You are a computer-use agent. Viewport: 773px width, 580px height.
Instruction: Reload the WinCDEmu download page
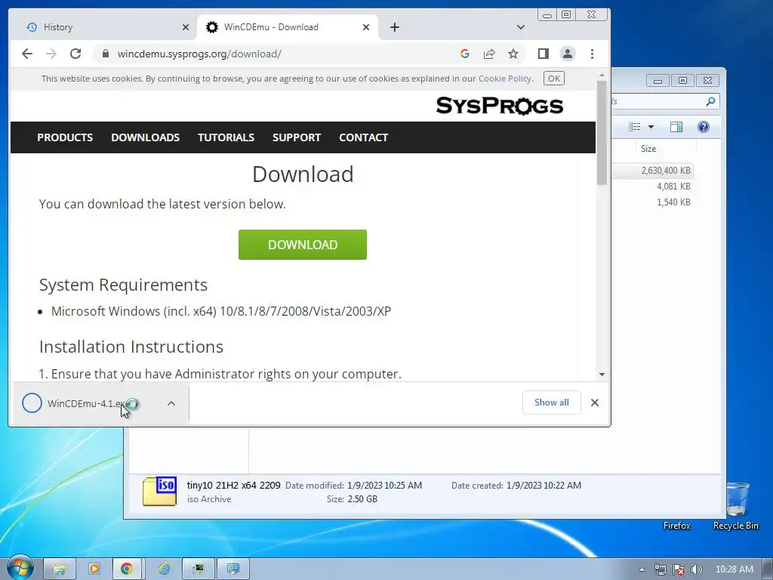(75, 54)
